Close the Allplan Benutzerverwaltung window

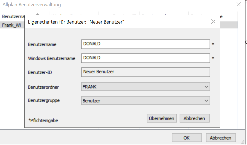pos(239,4)
